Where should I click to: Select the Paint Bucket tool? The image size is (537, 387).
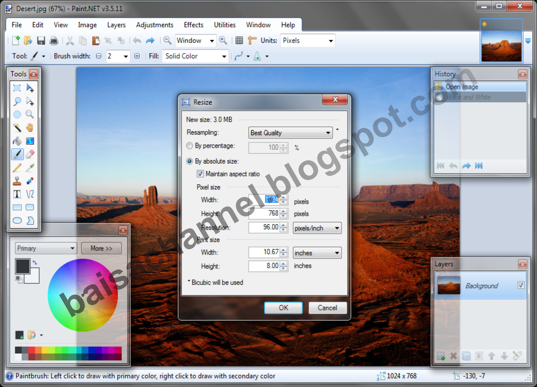[x=17, y=141]
